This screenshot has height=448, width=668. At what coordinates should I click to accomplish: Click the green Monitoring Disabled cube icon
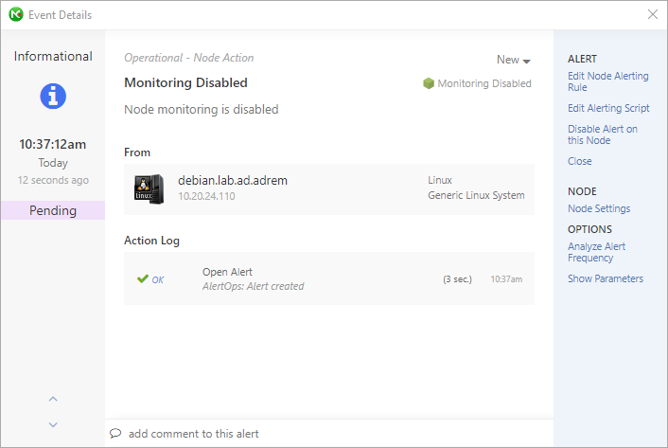[x=429, y=83]
